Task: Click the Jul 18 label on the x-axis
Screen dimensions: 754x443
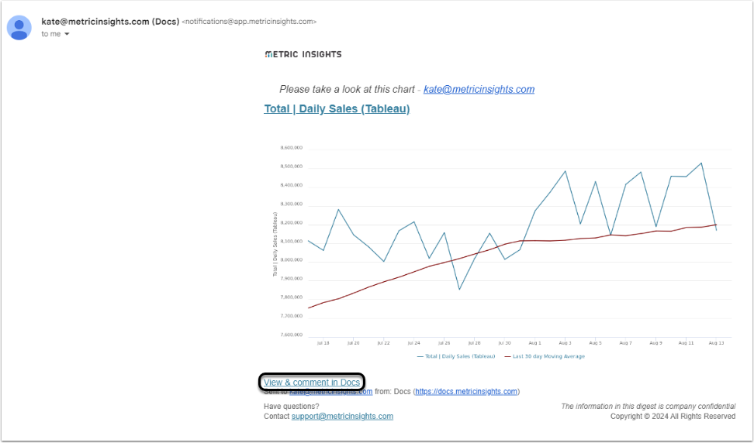Action: pyautogui.click(x=323, y=342)
